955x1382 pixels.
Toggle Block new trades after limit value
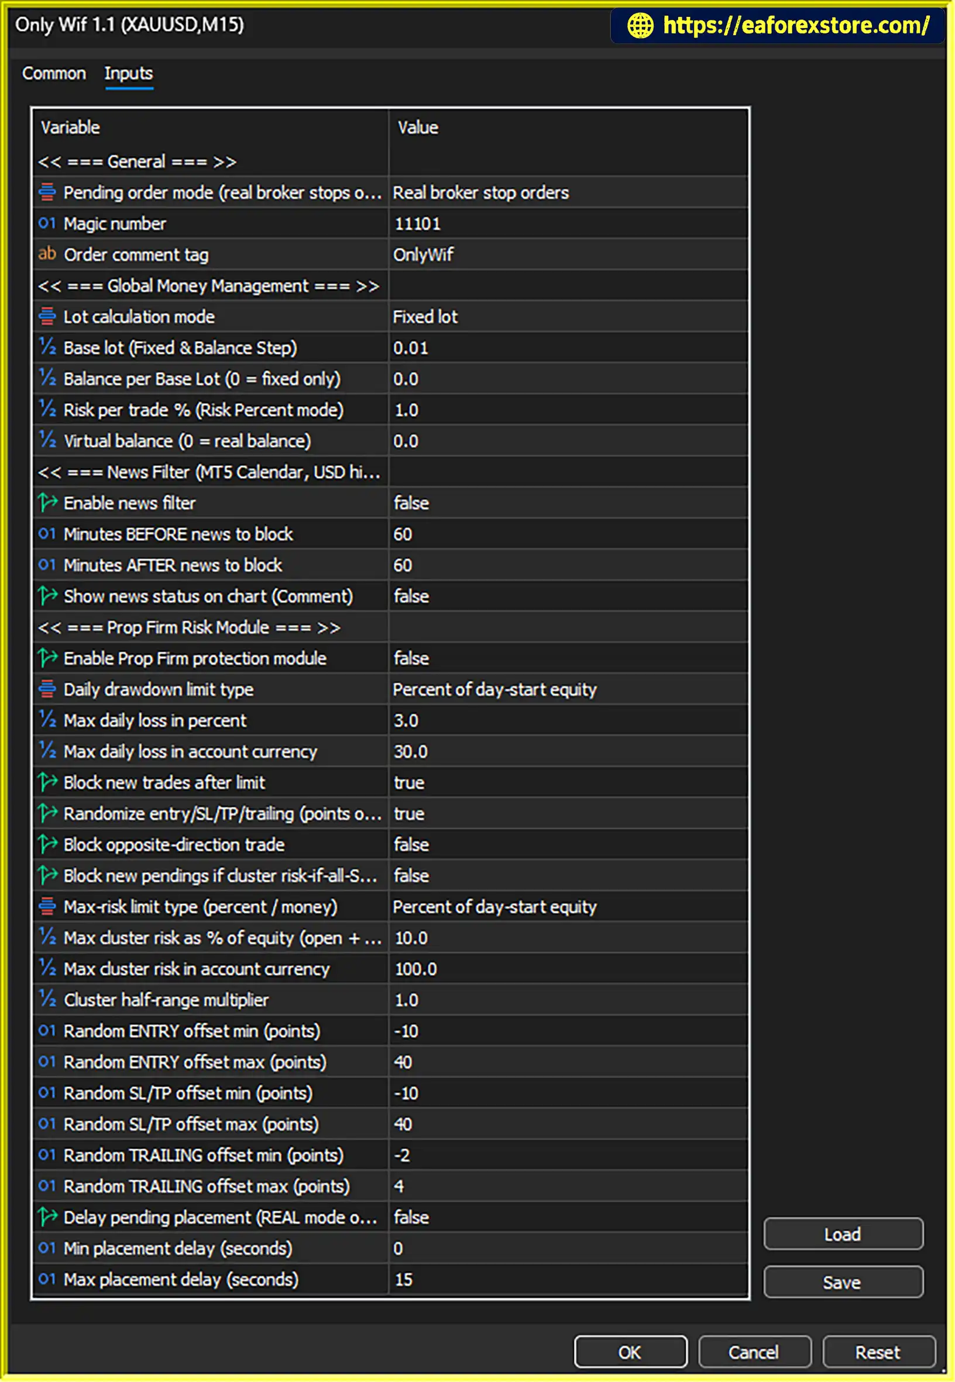coord(568,782)
